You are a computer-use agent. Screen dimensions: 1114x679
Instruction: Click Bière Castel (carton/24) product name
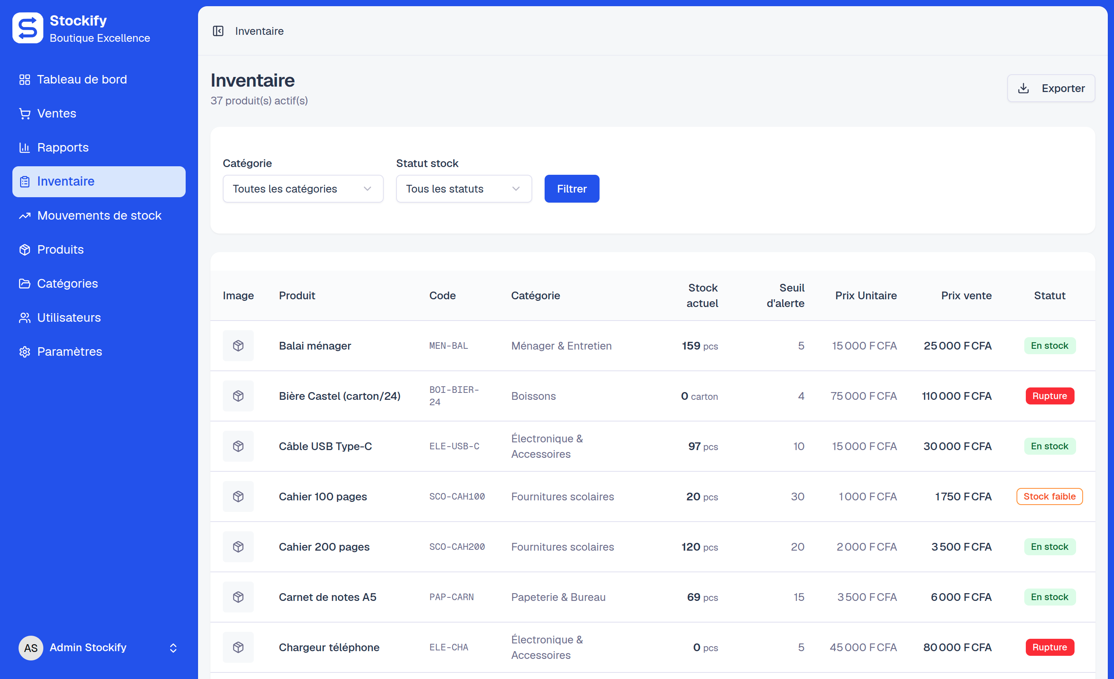pyautogui.click(x=340, y=396)
